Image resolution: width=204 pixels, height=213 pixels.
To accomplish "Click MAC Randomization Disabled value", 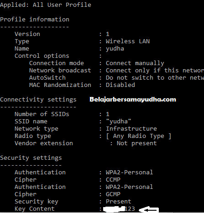I will pyautogui.click(x=120, y=85).
